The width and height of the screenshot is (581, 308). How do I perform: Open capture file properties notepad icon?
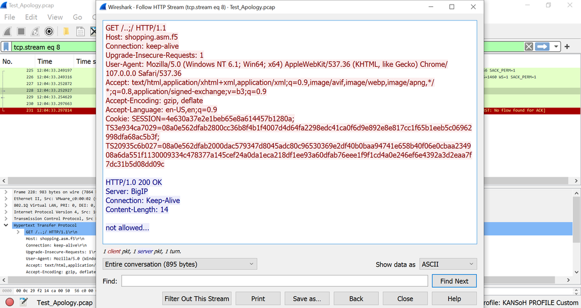pyautogui.click(x=23, y=302)
